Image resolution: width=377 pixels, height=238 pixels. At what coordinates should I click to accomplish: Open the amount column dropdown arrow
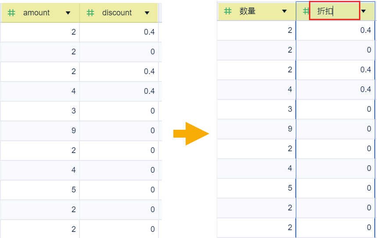(68, 13)
